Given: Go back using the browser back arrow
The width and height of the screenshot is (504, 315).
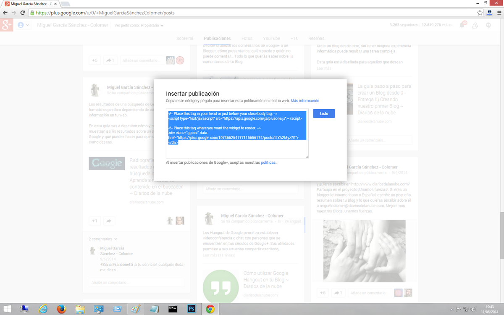Looking at the screenshot, I should [5, 13].
